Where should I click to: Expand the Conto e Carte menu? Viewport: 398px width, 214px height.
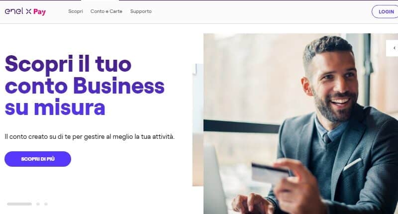(106, 11)
